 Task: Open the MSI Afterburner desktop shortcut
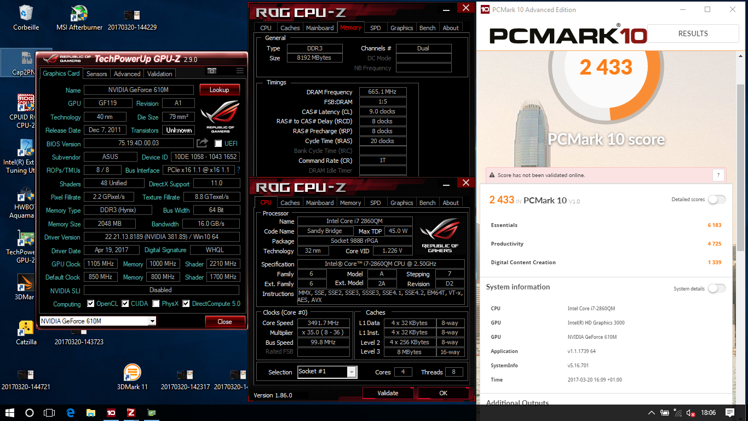tap(79, 18)
